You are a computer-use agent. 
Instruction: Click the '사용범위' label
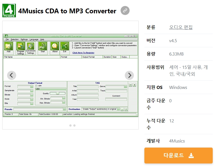pyautogui.click(x=155, y=67)
